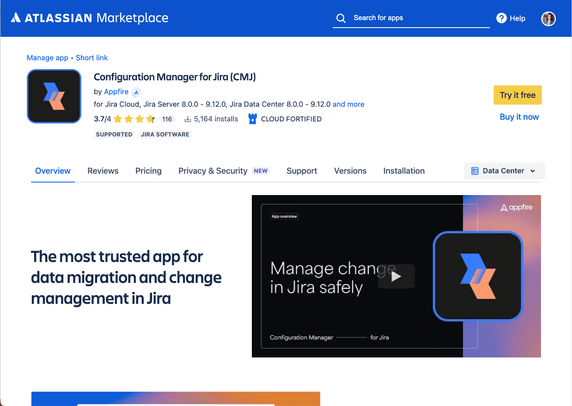Open the Privacy & Security tab

(213, 171)
